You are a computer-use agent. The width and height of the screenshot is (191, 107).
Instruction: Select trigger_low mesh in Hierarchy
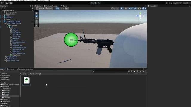[16, 51]
